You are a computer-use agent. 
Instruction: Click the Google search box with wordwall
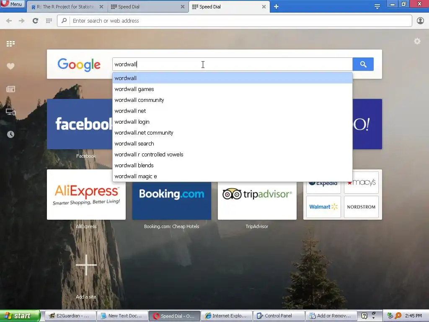click(232, 64)
